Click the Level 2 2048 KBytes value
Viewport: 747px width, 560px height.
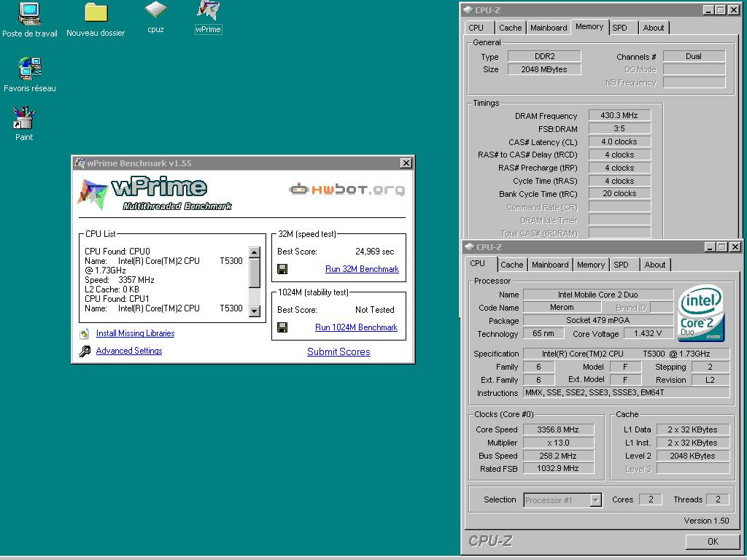(x=693, y=456)
